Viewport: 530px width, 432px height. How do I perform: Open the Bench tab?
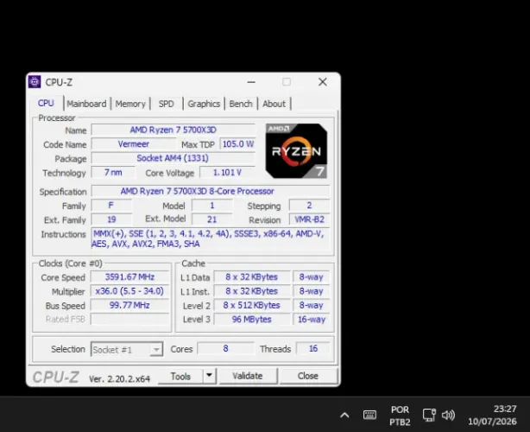coord(241,104)
